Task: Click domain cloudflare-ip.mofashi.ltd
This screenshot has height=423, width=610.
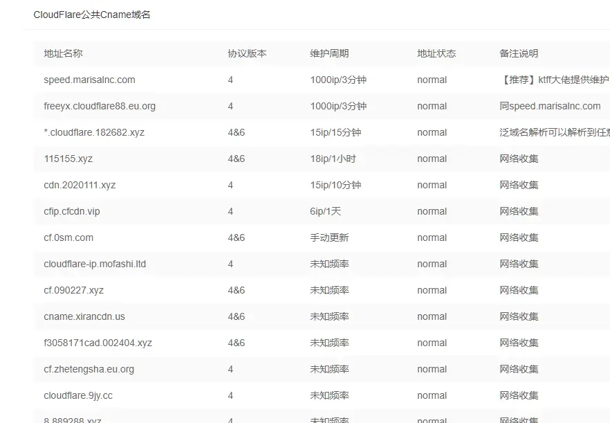Action: (x=95, y=264)
